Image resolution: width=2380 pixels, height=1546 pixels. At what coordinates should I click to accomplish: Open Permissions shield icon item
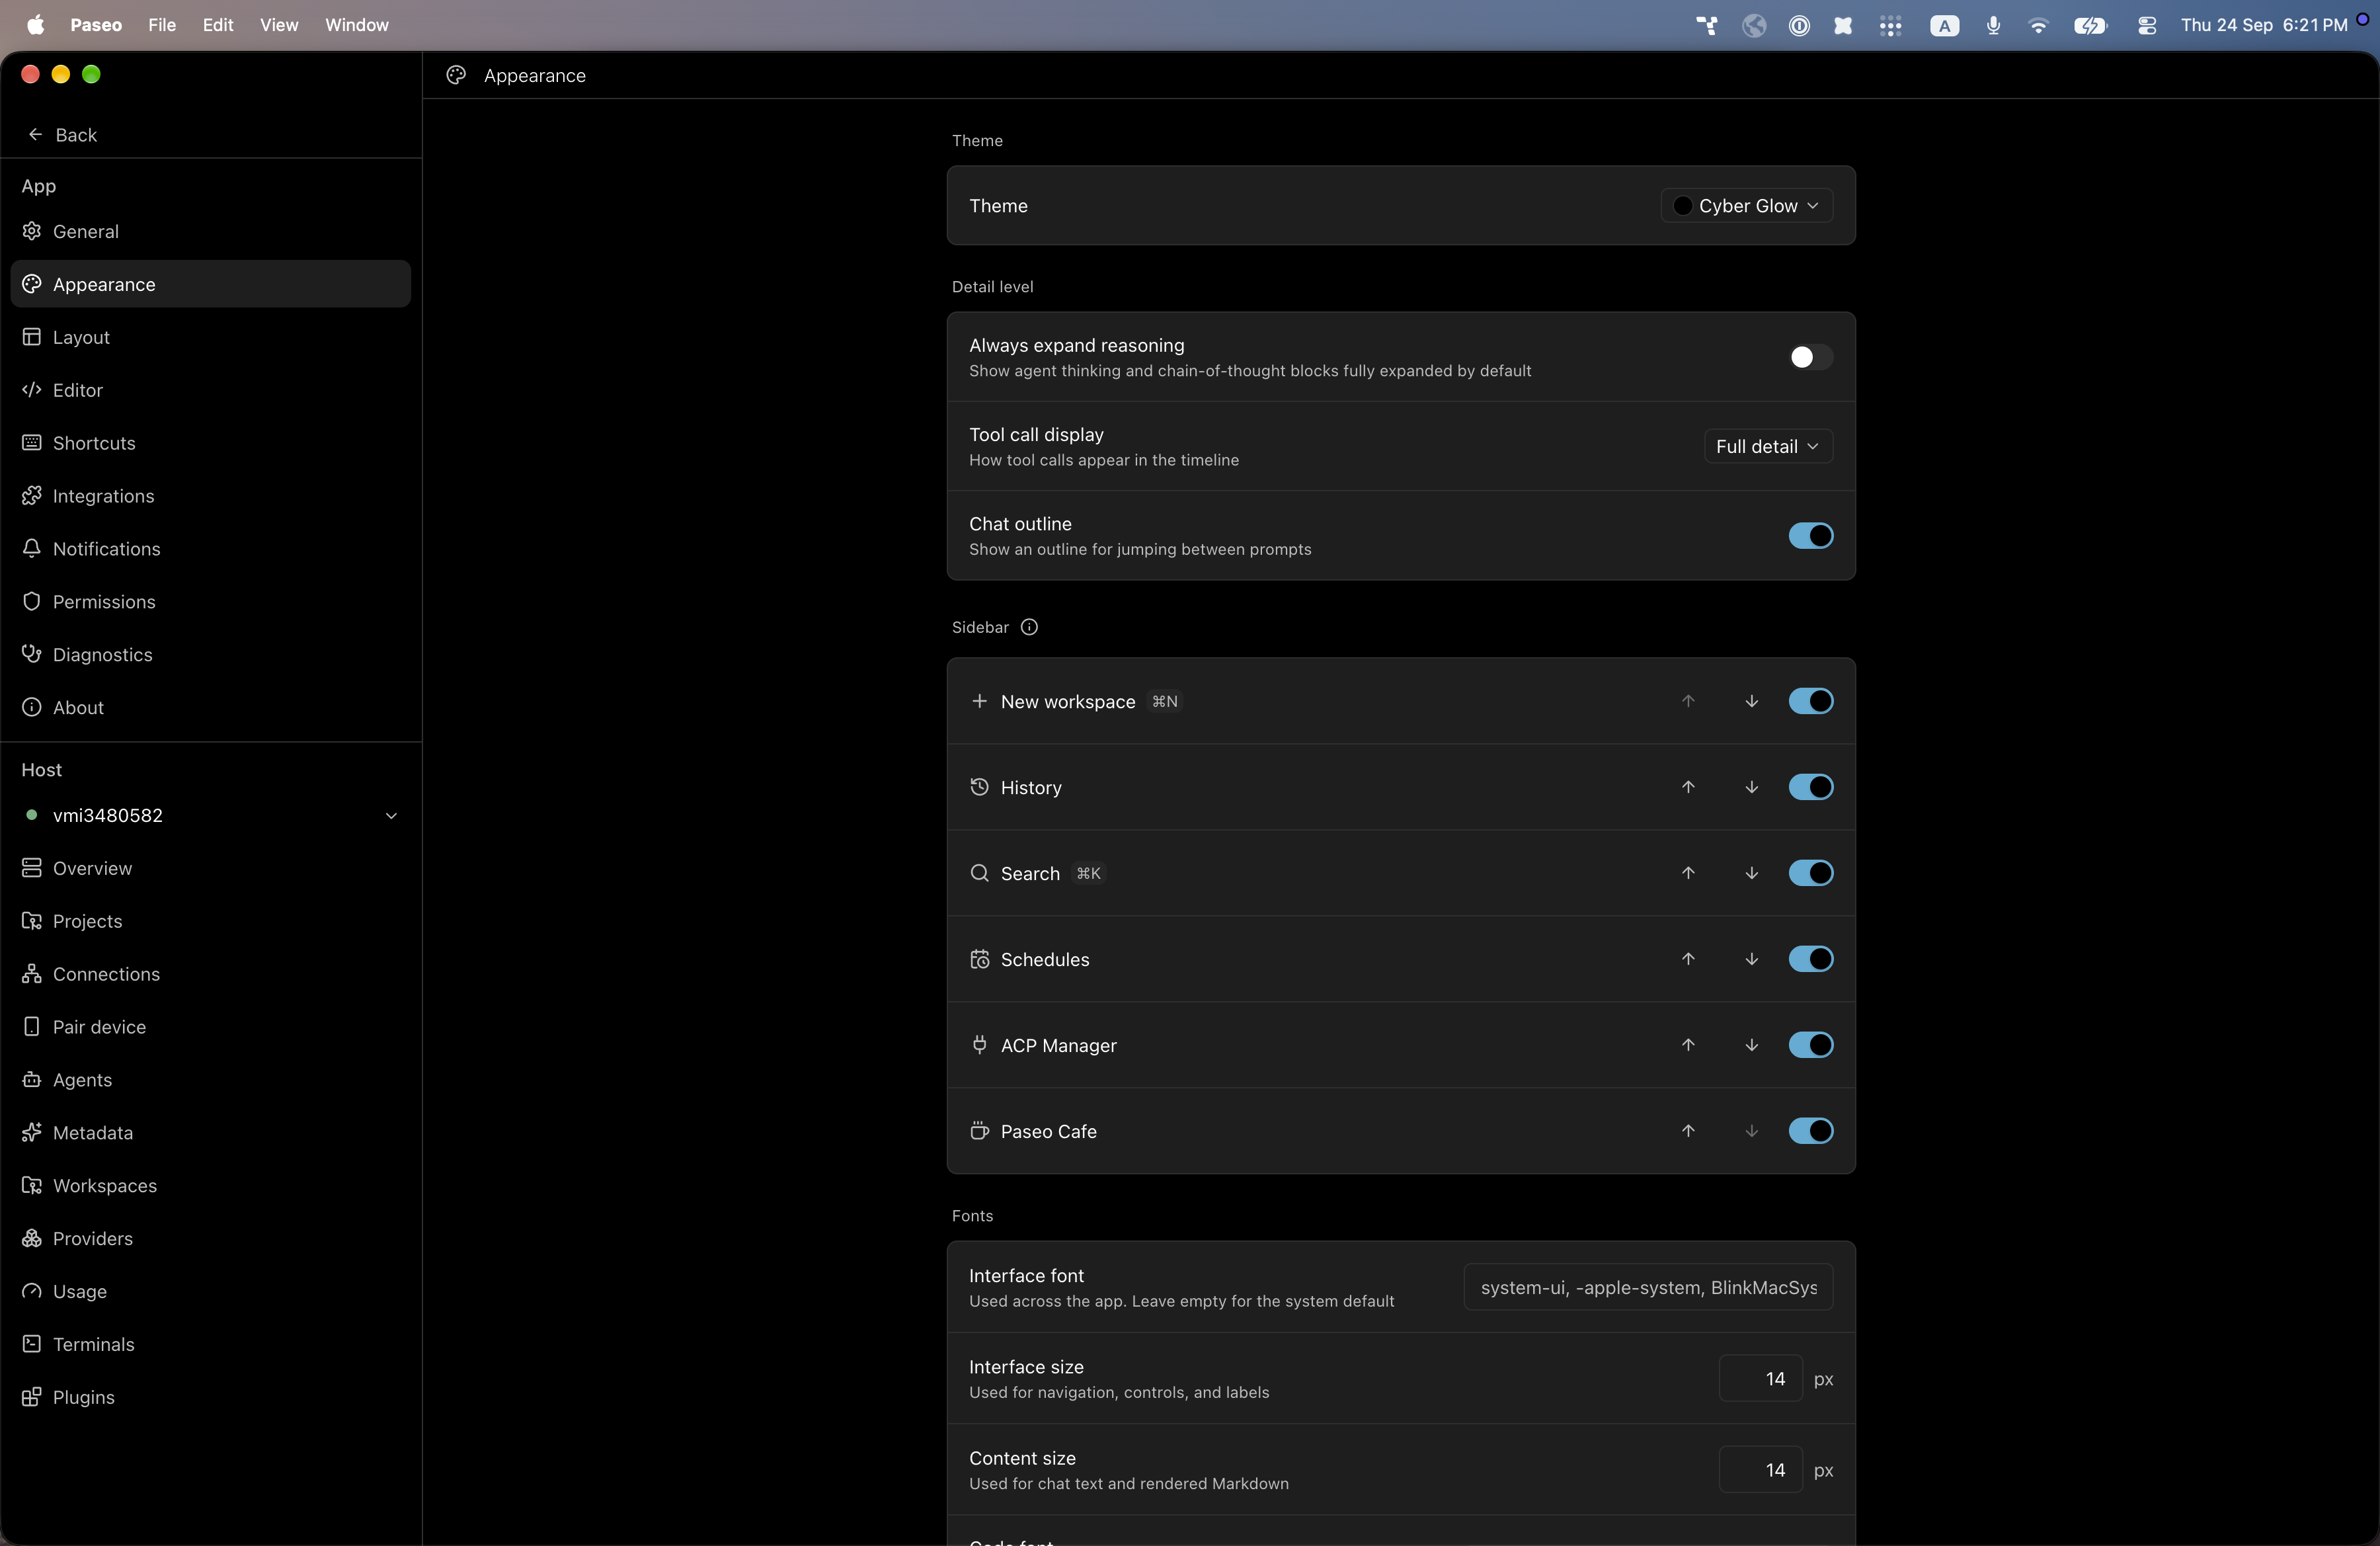(32, 602)
